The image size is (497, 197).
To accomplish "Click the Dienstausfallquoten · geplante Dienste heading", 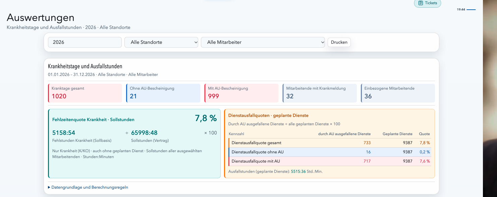I will 268,115.
